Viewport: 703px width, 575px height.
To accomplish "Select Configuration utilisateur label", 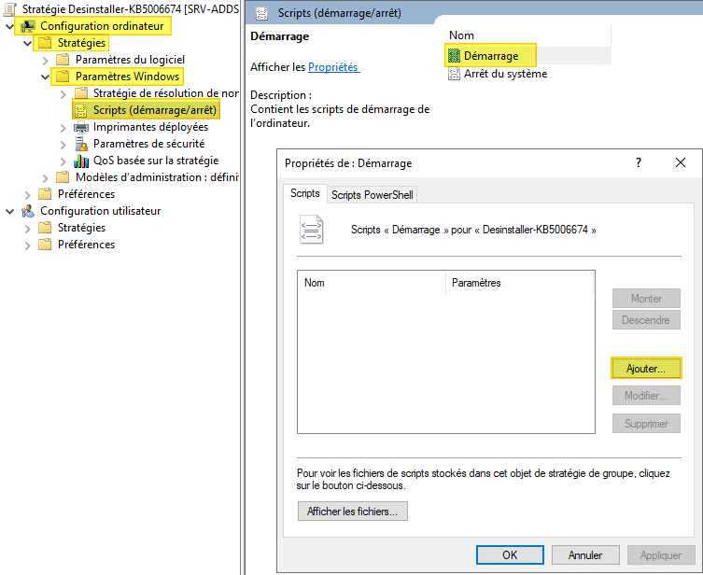I will pyautogui.click(x=101, y=211).
